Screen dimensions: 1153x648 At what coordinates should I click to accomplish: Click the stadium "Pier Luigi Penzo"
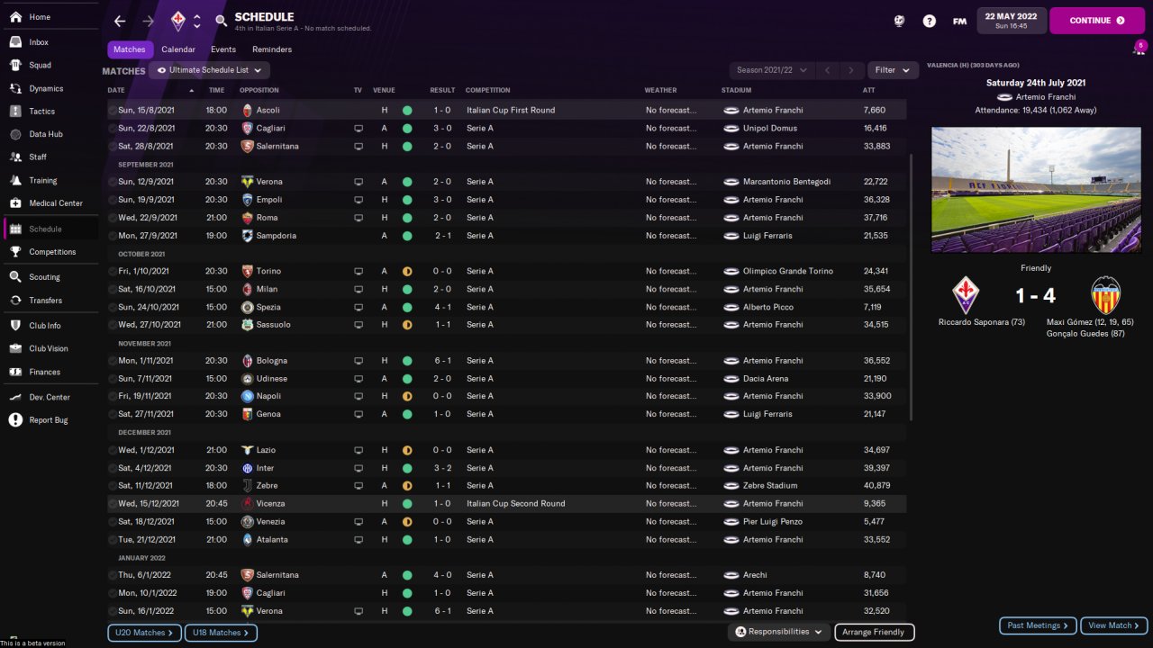pyautogui.click(x=770, y=522)
